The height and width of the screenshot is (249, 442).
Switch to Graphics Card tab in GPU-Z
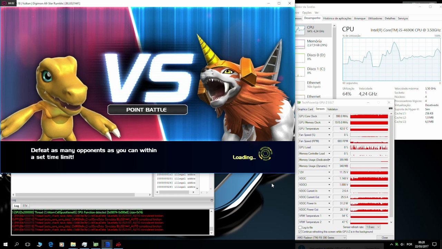pos(305,109)
